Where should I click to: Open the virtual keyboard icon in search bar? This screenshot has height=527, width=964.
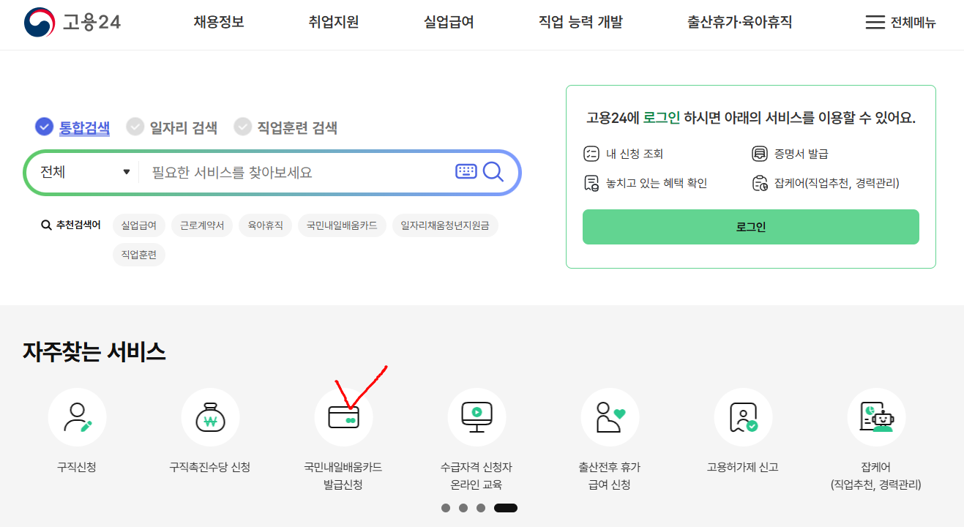tap(466, 171)
